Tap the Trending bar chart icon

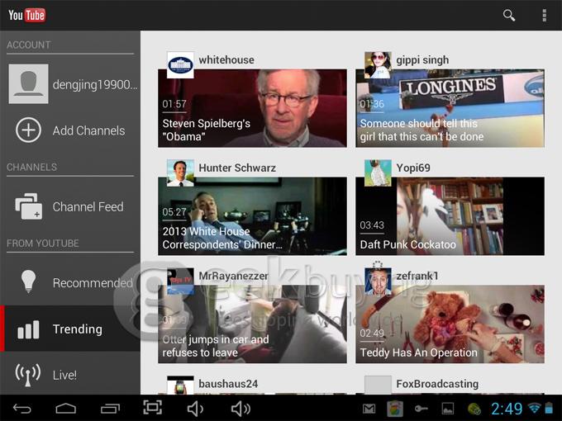[x=28, y=329]
